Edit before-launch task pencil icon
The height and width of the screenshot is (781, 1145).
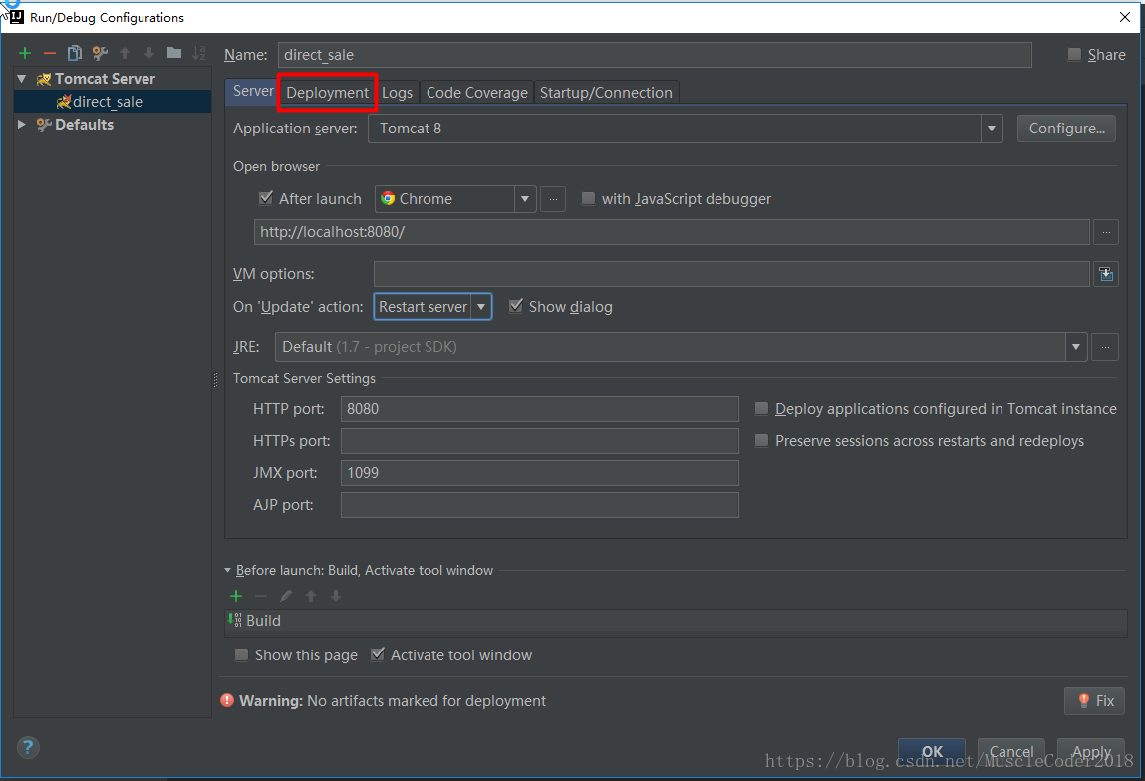coord(286,597)
